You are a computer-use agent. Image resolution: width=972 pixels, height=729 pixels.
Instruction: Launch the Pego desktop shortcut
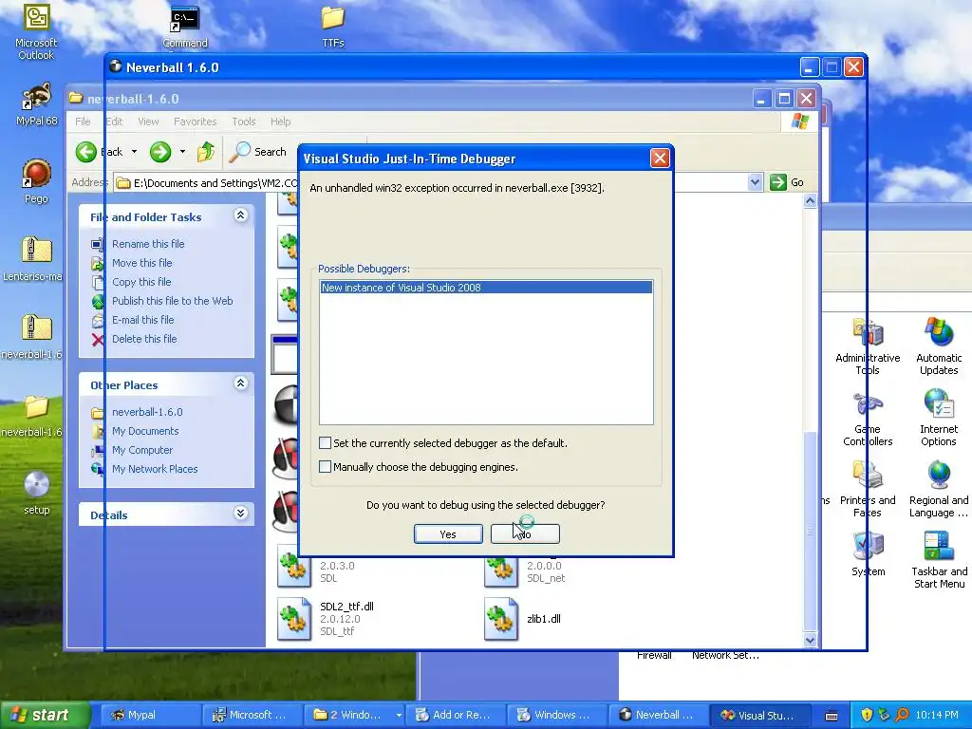[36, 181]
